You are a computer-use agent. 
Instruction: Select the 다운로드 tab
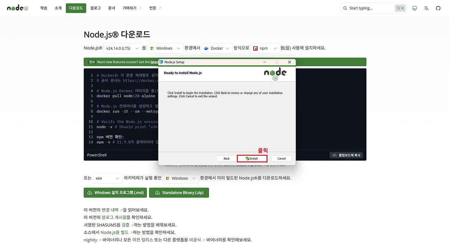point(76,8)
